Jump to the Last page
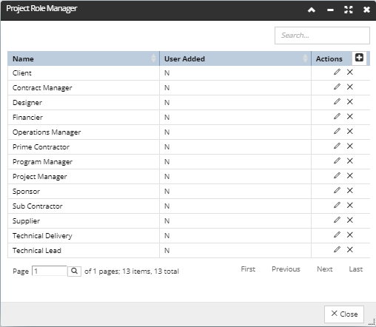Image resolution: width=376 pixels, height=327 pixels. tap(356, 269)
